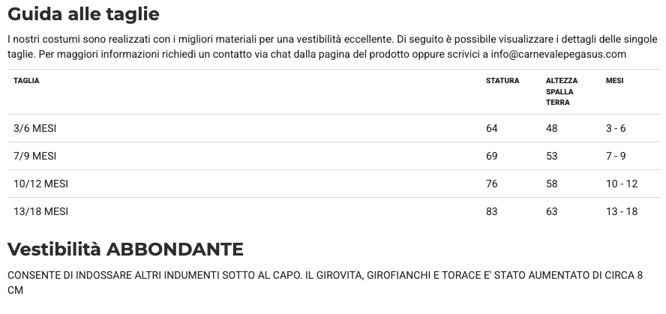This screenshot has width=666, height=314.
Task: Click the MESI column header
Action: click(x=614, y=81)
